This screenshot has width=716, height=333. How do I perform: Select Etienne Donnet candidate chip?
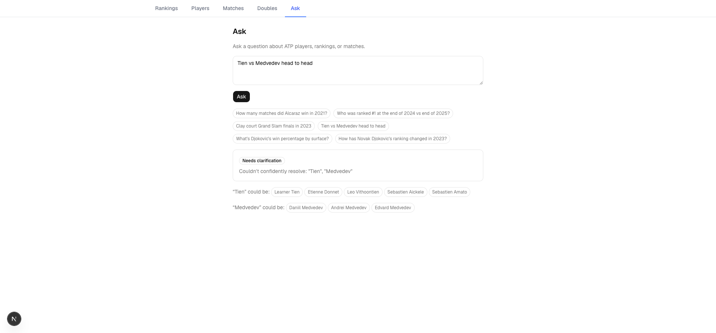pos(323,192)
